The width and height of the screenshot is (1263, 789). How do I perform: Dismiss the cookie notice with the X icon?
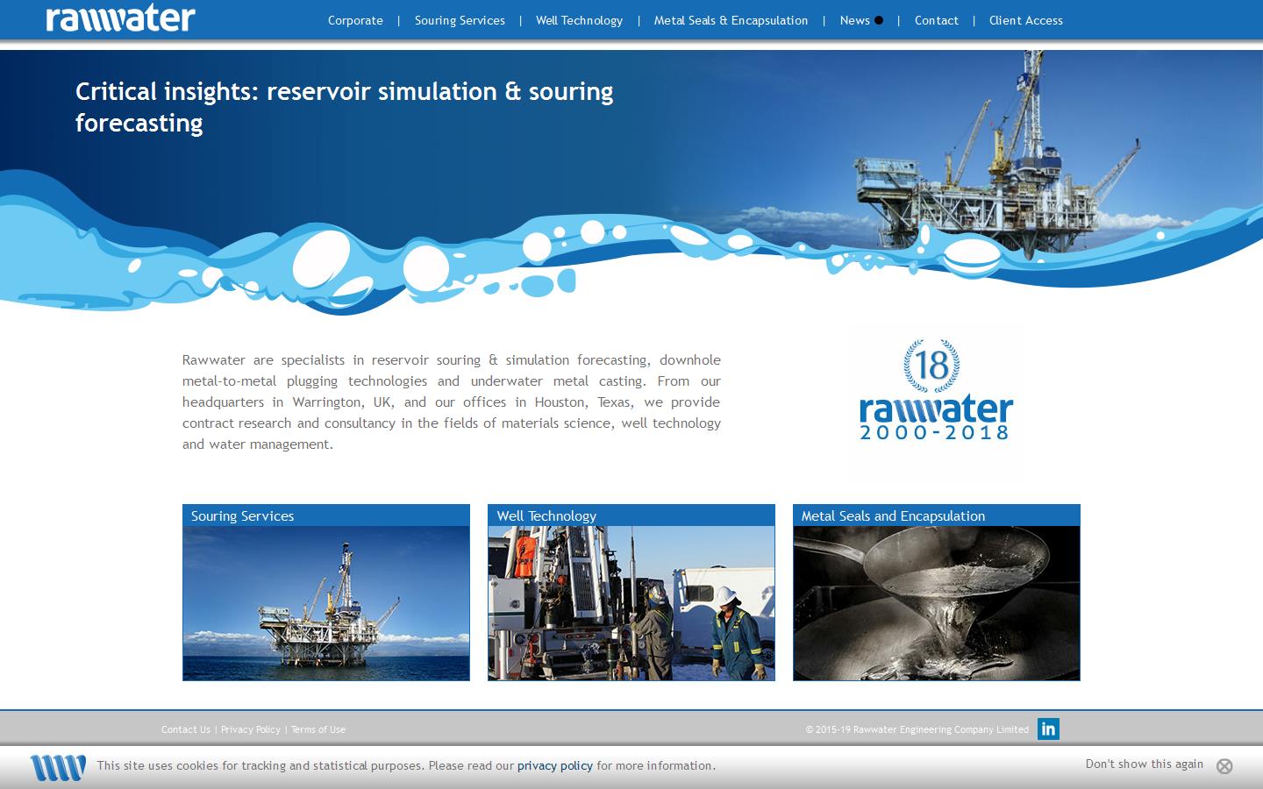point(1224,766)
